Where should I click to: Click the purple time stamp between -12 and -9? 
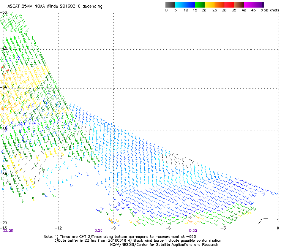point(99,231)
